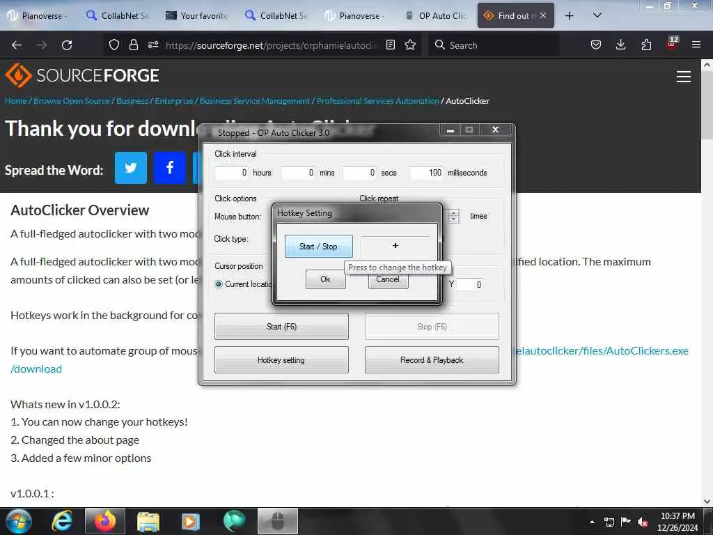Confirm Hotkey Setting with Ok
The width and height of the screenshot is (713, 535).
[x=326, y=279]
